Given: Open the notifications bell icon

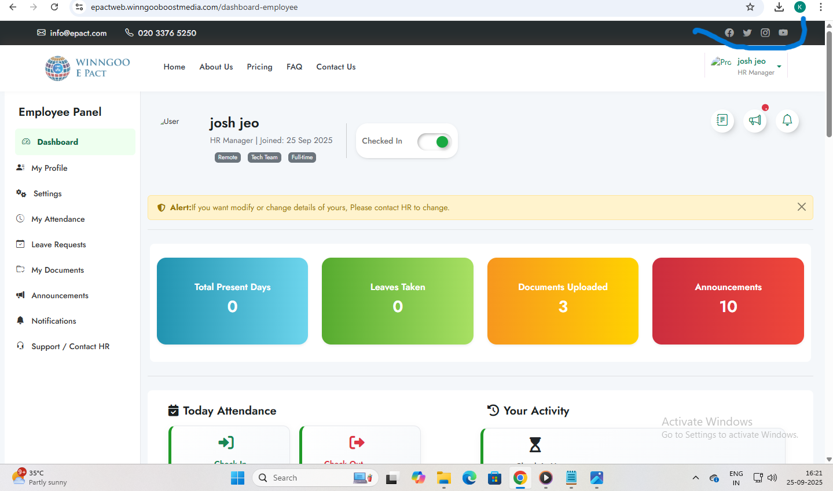Looking at the screenshot, I should (787, 120).
